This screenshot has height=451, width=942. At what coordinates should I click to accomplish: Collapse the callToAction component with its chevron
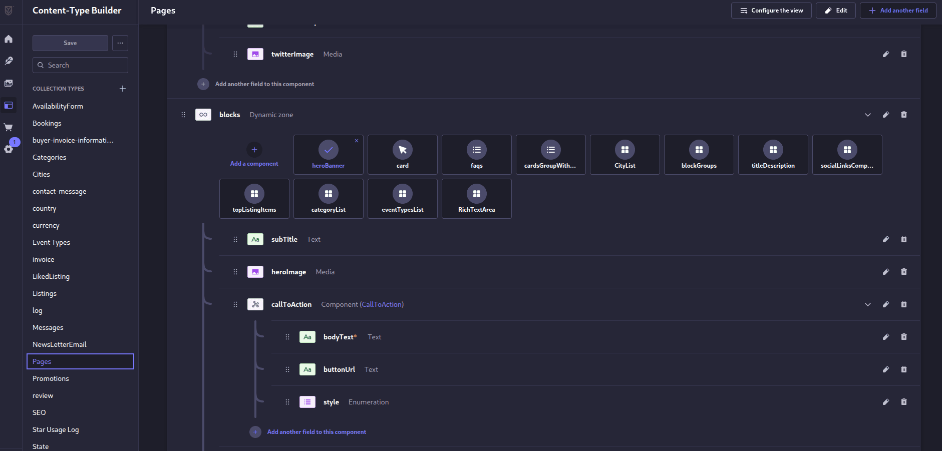click(x=868, y=304)
